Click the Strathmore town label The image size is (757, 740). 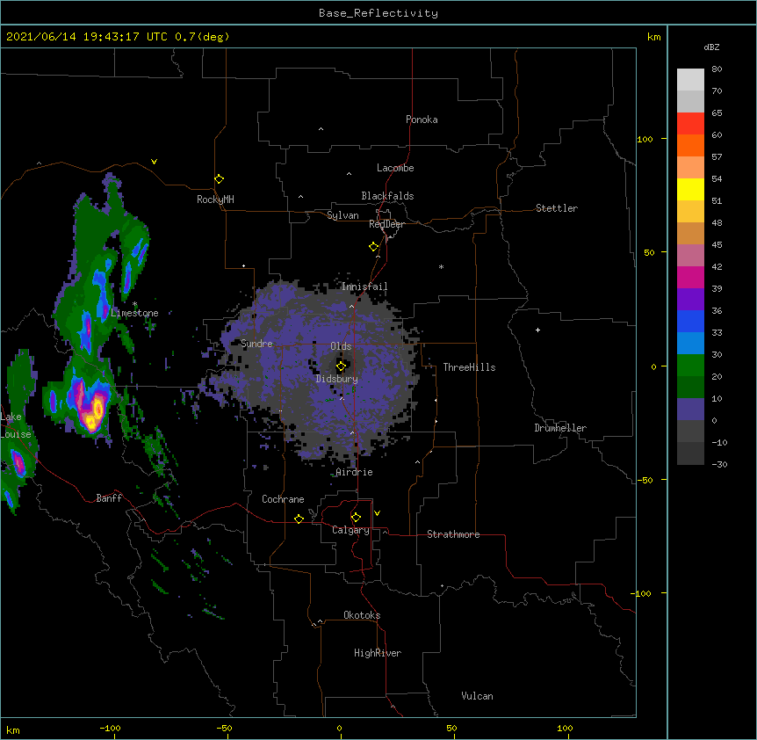(x=453, y=534)
